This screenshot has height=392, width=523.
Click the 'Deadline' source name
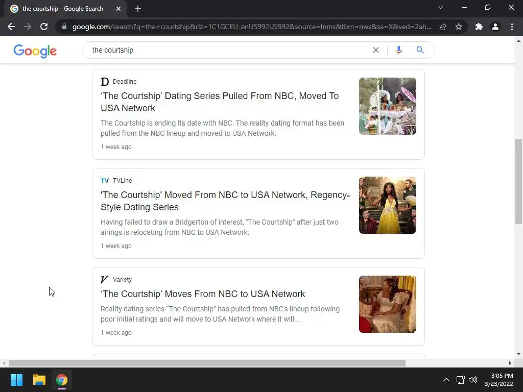coord(125,81)
